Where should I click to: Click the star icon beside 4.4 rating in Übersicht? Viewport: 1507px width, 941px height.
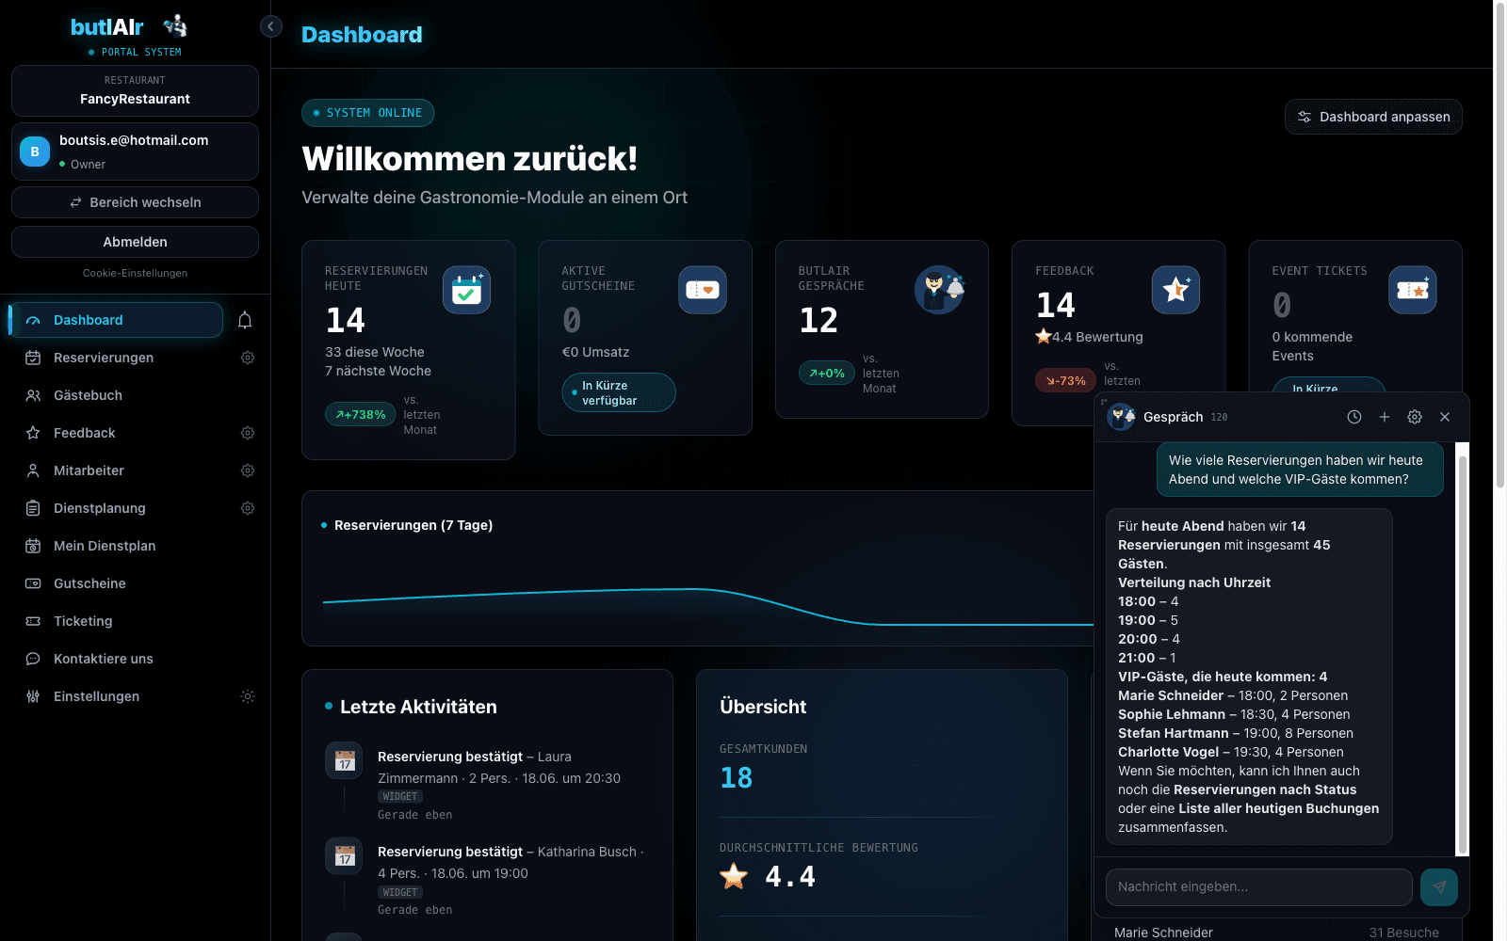pyautogui.click(x=734, y=876)
